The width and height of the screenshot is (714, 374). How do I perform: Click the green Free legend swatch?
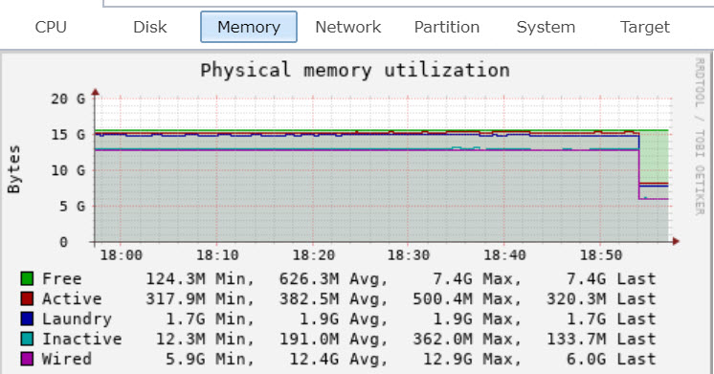(27, 278)
